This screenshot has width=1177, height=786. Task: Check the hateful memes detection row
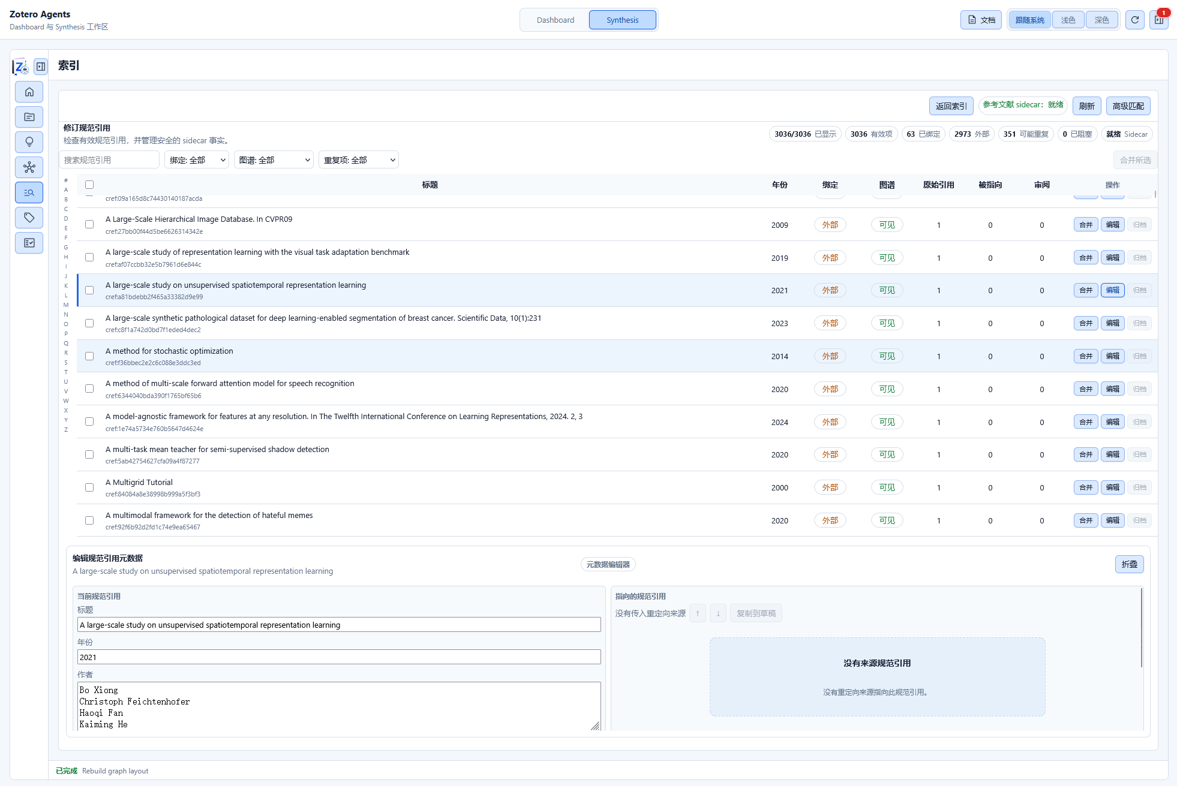(x=89, y=520)
